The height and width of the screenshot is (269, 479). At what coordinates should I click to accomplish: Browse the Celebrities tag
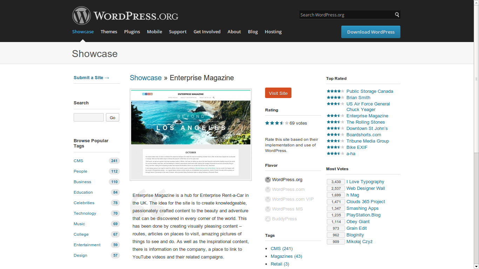(x=84, y=203)
